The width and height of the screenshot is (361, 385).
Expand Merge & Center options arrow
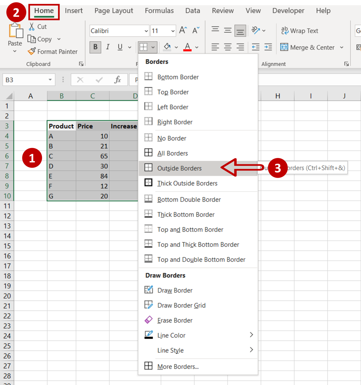(x=342, y=47)
